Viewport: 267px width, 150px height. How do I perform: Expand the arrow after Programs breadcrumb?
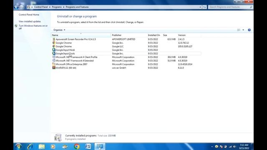(x=64, y=7)
